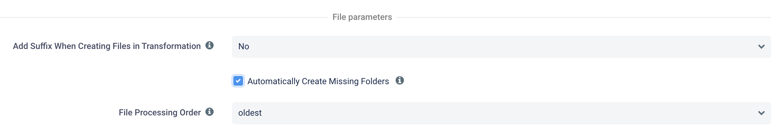Click the Add Suffix When Creating Files label
Viewport: 776px width, 131px height.
click(x=107, y=46)
